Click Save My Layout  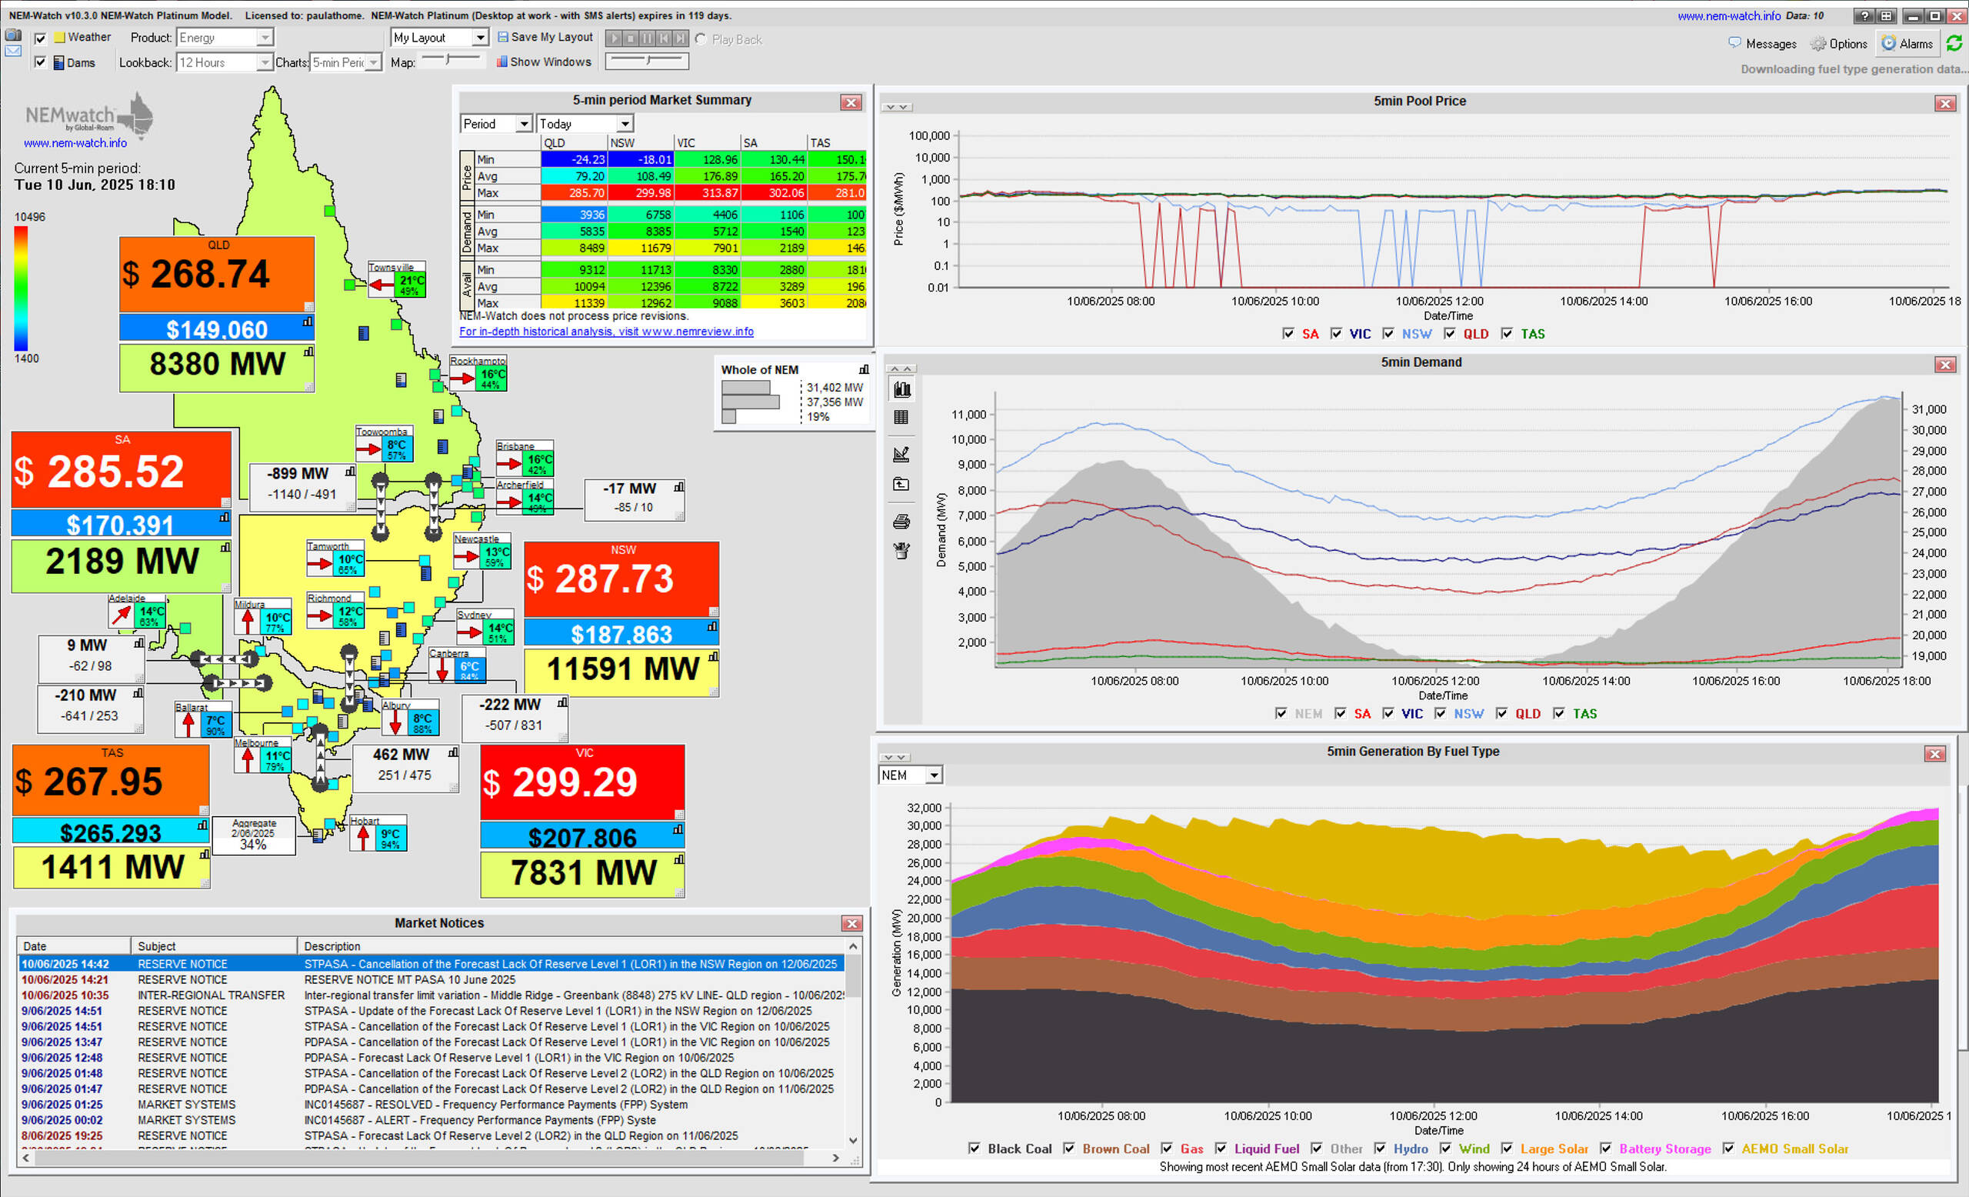(x=546, y=37)
